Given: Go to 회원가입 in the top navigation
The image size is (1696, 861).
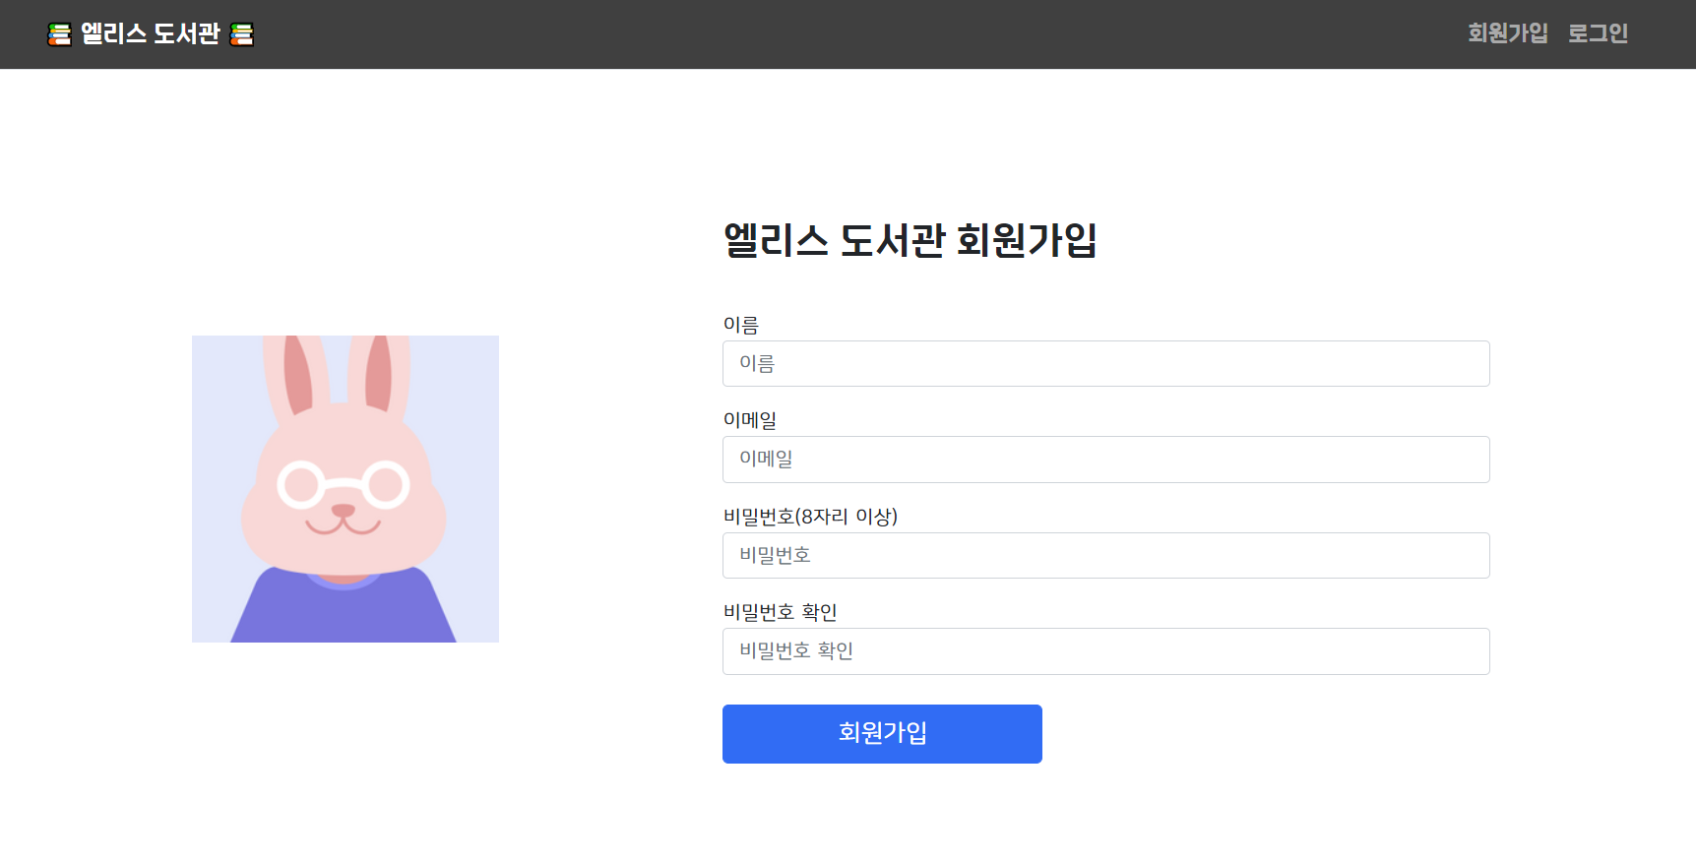Looking at the screenshot, I should point(1507,33).
